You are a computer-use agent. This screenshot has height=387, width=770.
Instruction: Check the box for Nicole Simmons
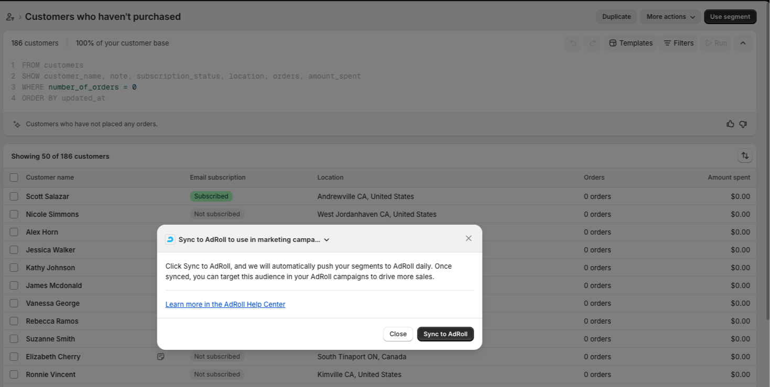pyautogui.click(x=14, y=214)
